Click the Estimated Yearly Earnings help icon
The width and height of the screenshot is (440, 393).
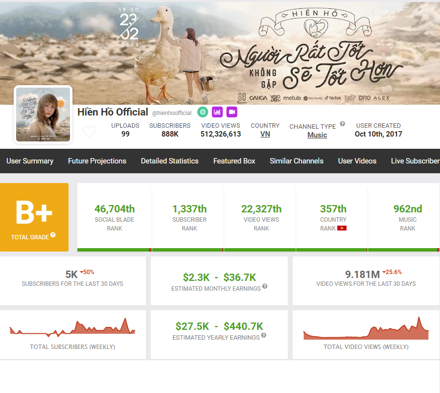pos(263,335)
